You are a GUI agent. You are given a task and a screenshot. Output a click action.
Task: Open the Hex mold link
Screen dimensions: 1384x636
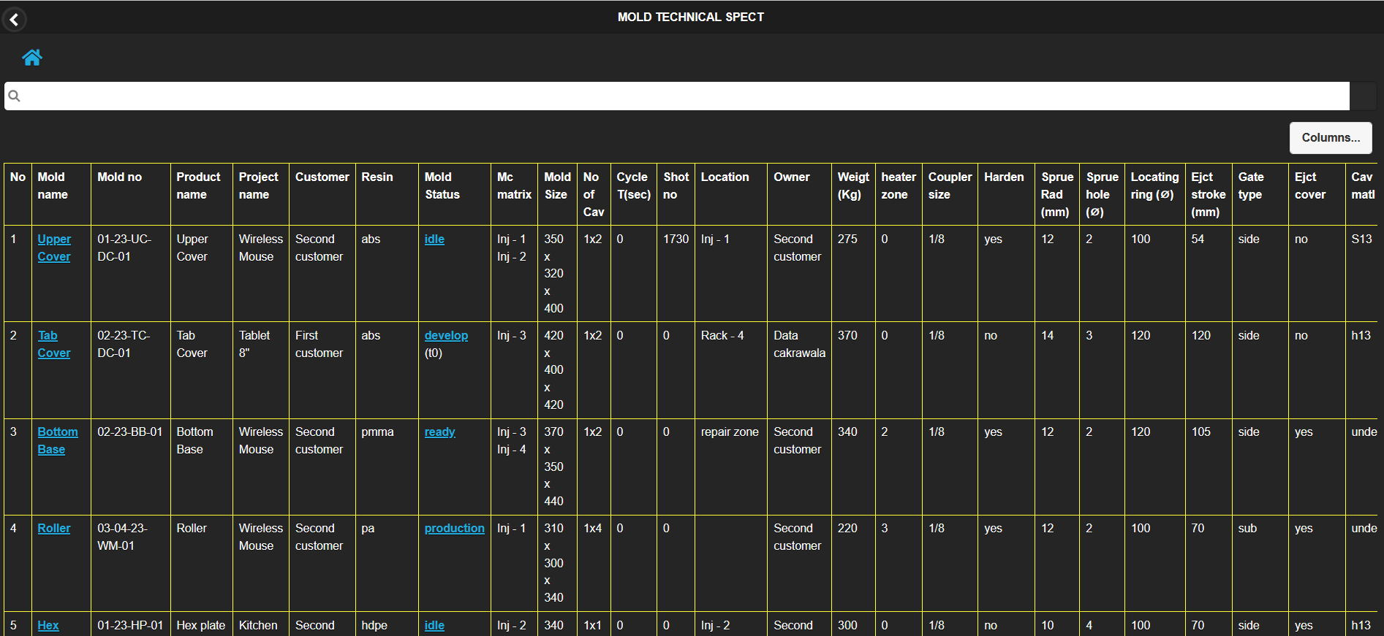click(48, 625)
